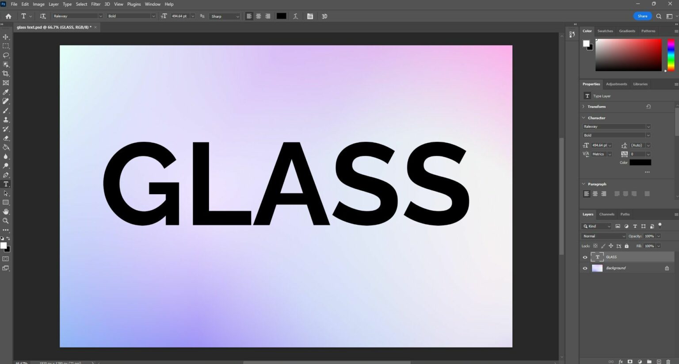Click the blue Share button
Image resolution: width=679 pixels, height=364 pixels.
pyautogui.click(x=642, y=15)
